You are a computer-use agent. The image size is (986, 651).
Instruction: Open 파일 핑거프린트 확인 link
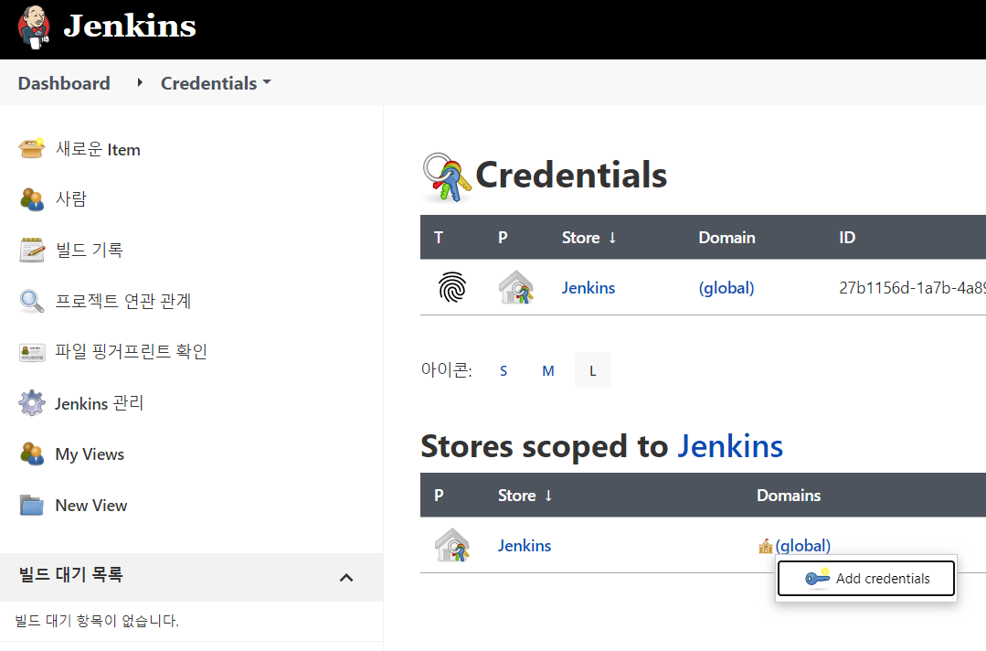tap(132, 351)
